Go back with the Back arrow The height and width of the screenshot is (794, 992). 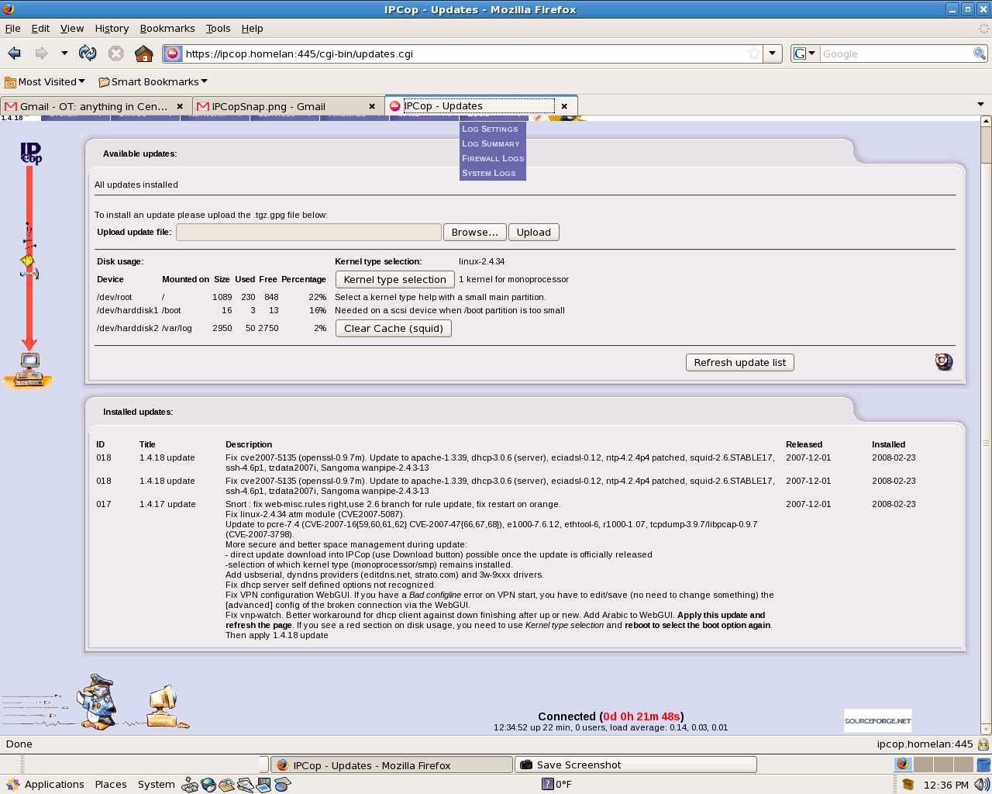[x=15, y=54]
